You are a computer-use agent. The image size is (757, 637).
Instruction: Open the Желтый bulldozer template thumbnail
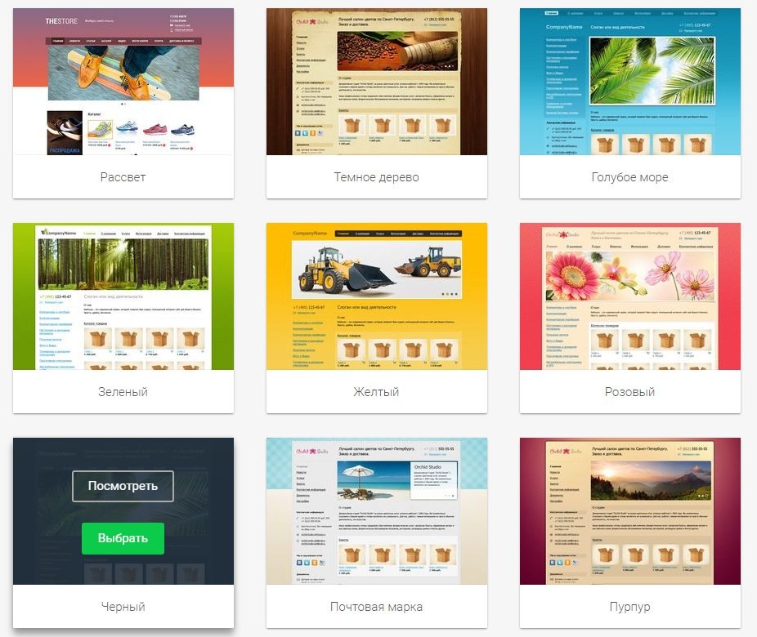(x=377, y=296)
